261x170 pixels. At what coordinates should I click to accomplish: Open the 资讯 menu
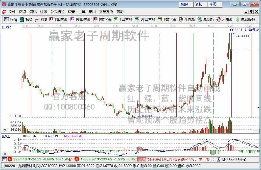[33, 12]
